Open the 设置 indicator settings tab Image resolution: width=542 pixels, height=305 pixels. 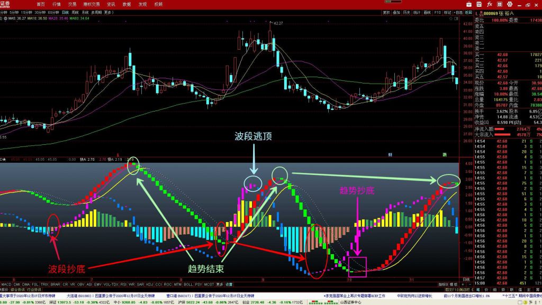[x=229, y=284]
